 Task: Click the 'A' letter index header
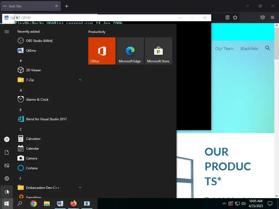point(21,90)
